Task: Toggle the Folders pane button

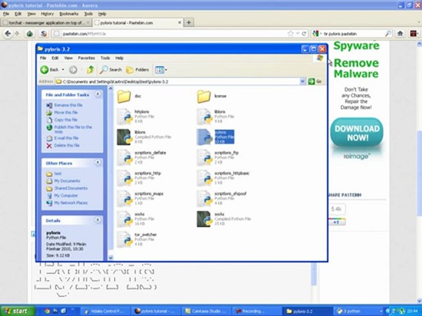Action: pyautogui.click(x=138, y=70)
